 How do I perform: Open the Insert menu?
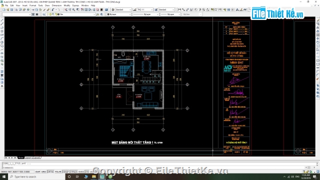tap(24, 5)
